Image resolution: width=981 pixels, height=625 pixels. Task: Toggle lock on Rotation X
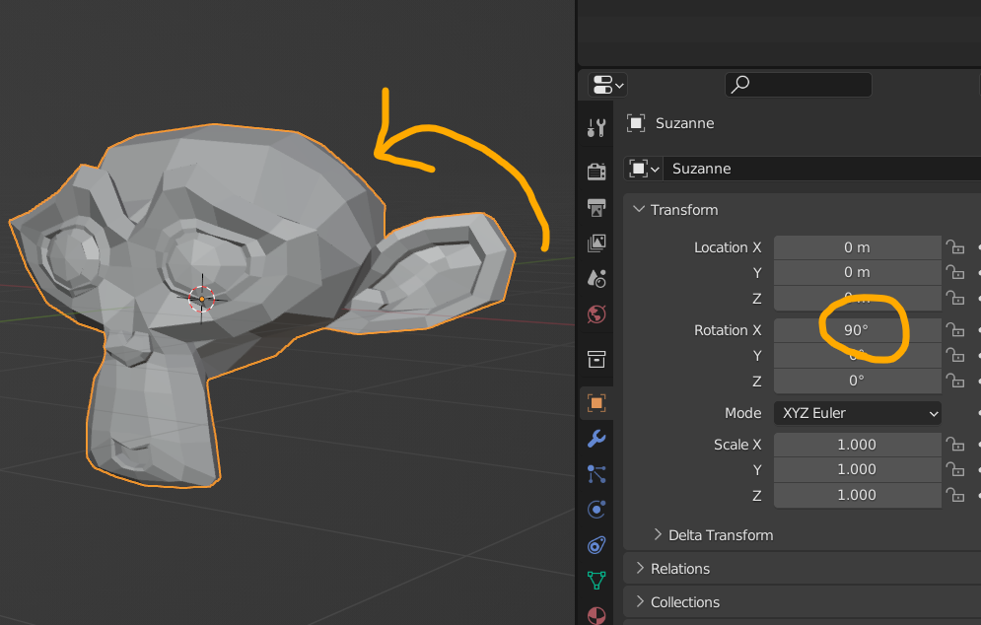954,329
